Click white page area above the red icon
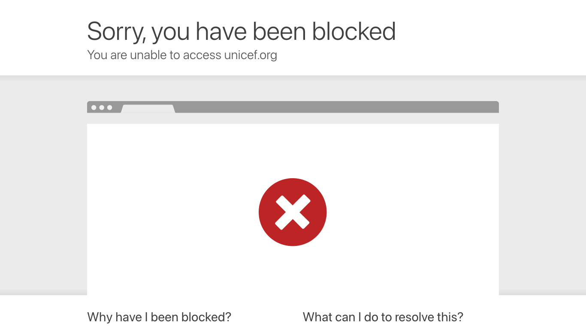 [x=293, y=150]
